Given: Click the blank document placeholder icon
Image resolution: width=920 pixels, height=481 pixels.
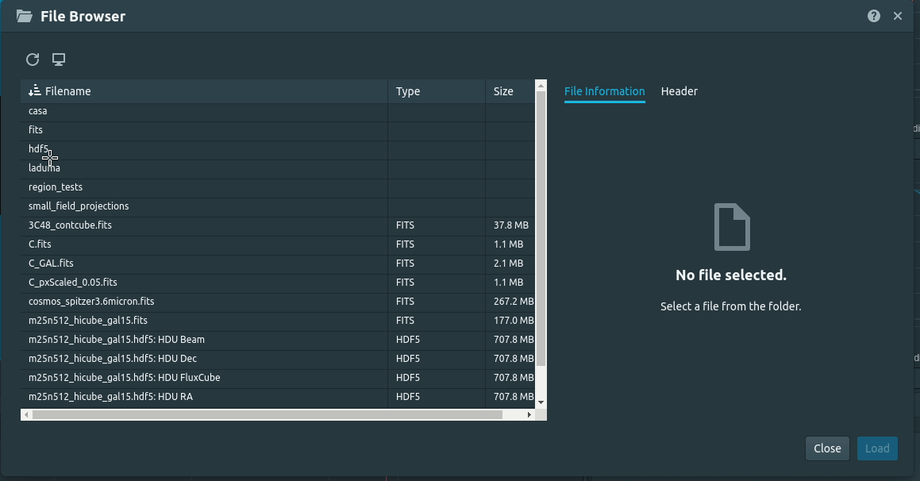Looking at the screenshot, I should (730, 226).
